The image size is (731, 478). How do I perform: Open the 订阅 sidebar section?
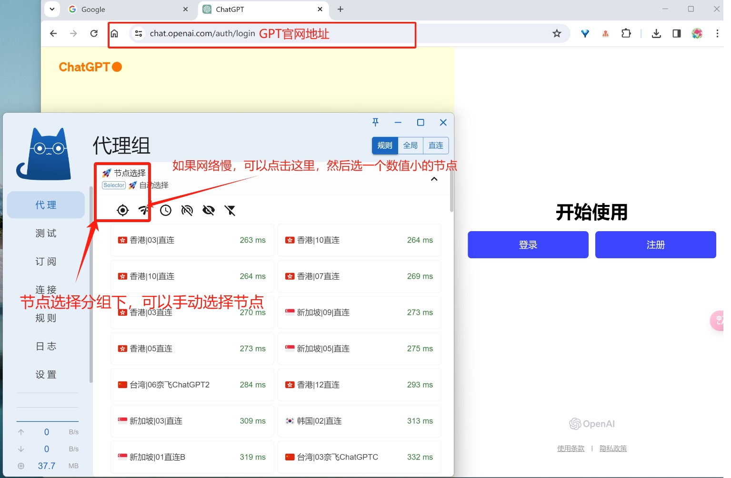[46, 262]
